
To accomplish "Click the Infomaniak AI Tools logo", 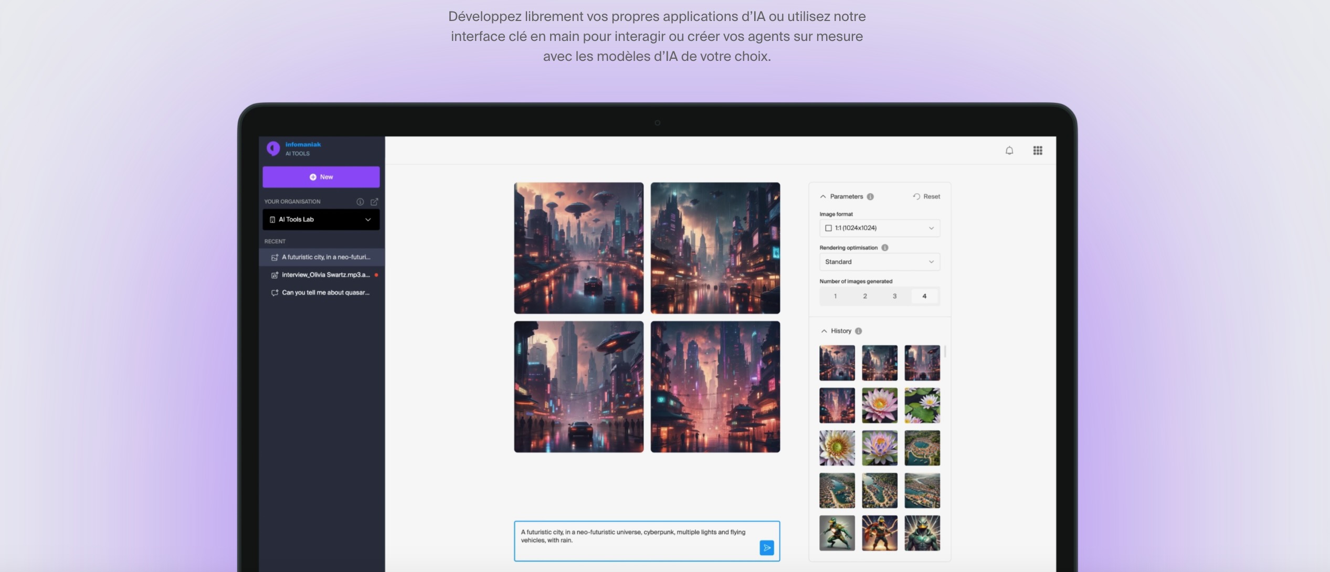I will [273, 149].
